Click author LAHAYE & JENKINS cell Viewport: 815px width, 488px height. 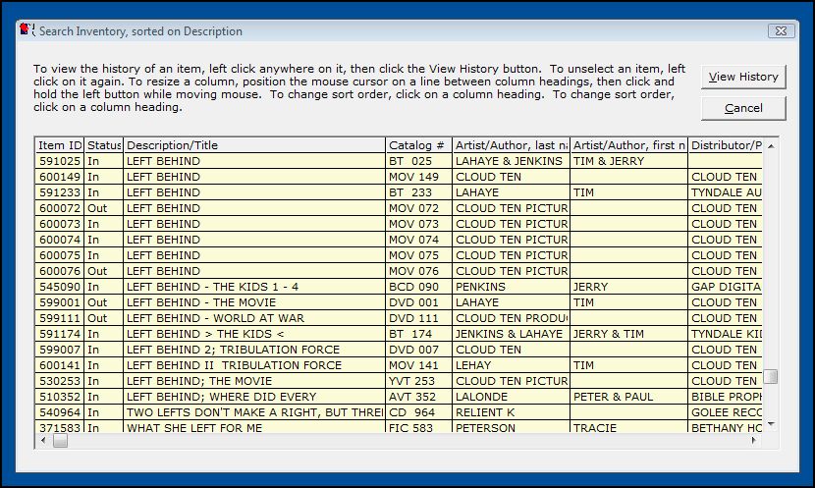pyautogui.click(x=511, y=161)
